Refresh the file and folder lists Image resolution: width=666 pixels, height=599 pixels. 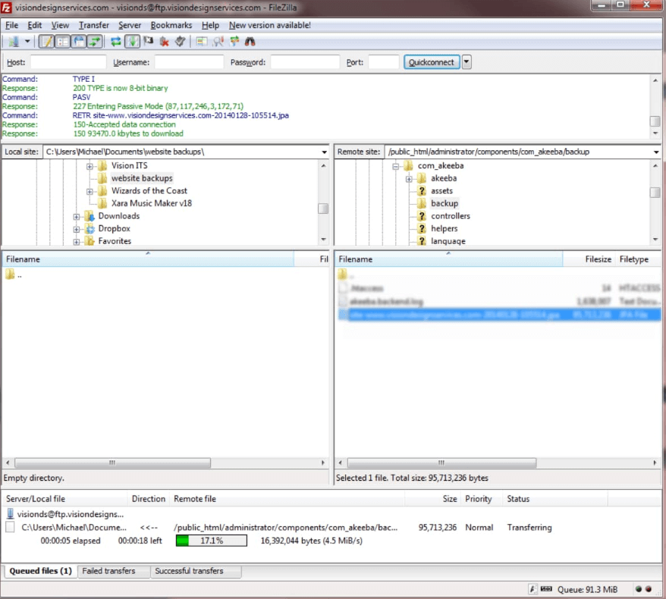[x=115, y=42]
